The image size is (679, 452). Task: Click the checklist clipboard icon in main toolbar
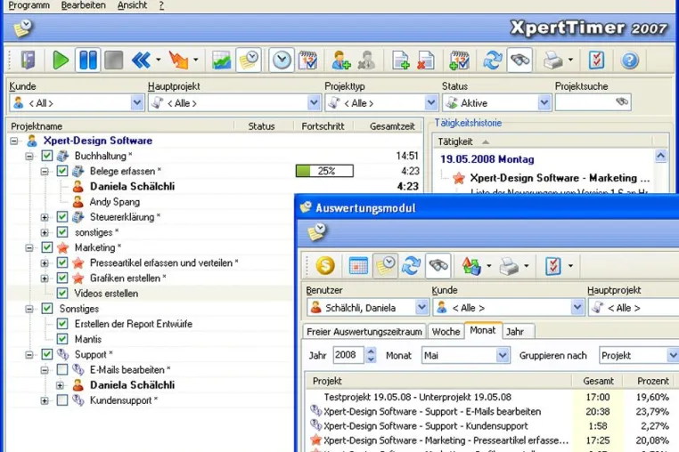pyautogui.click(x=596, y=61)
